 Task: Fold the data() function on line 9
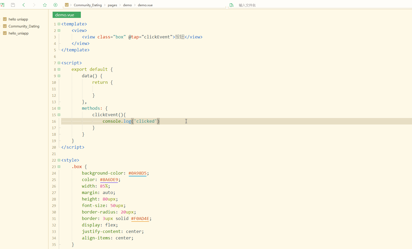(x=59, y=76)
